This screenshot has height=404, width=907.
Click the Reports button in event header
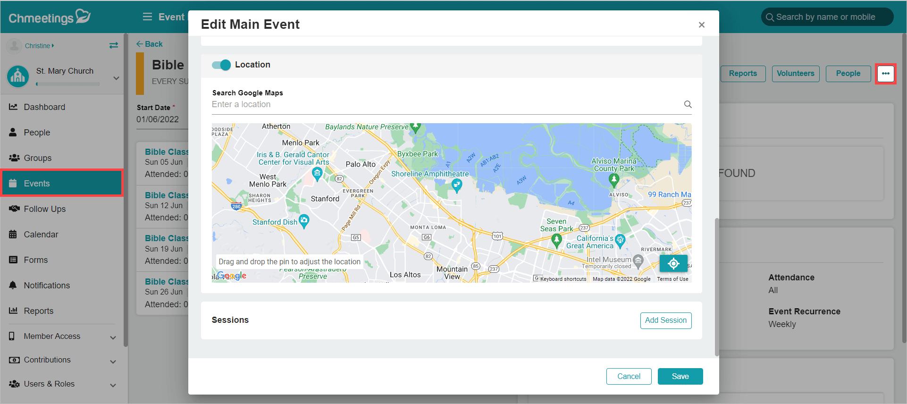tap(743, 74)
